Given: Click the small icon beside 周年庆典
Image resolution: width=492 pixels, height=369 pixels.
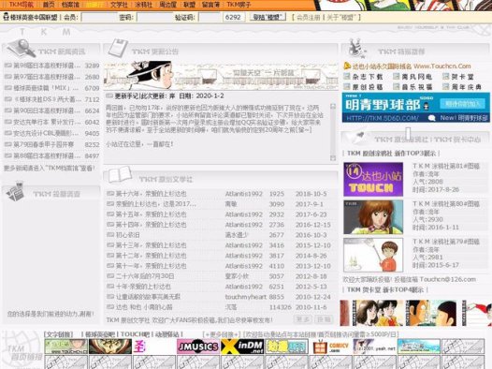Looking at the screenshot, I should pos(446,86).
